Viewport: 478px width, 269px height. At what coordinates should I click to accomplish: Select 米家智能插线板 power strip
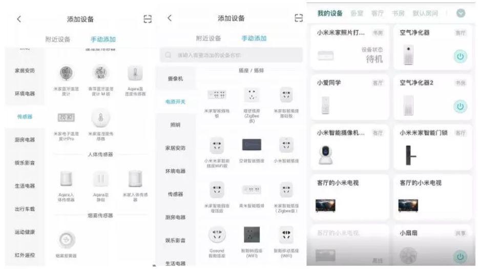click(x=217, y=95)
